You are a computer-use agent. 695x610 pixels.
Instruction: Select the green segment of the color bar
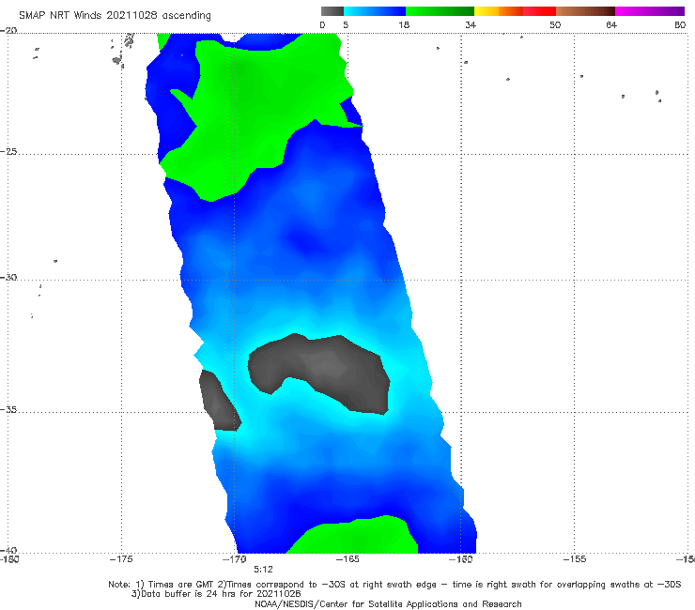tap(440, 11)
